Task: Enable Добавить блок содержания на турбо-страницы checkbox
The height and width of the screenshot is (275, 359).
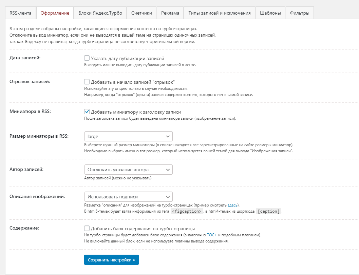Action: click(x=87, y=229)
